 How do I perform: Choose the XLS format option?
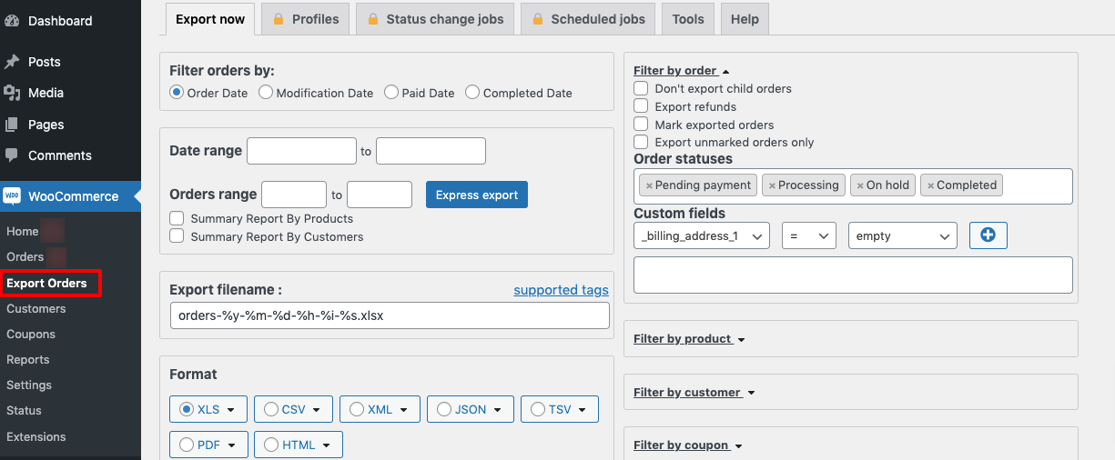click(187, 409)
